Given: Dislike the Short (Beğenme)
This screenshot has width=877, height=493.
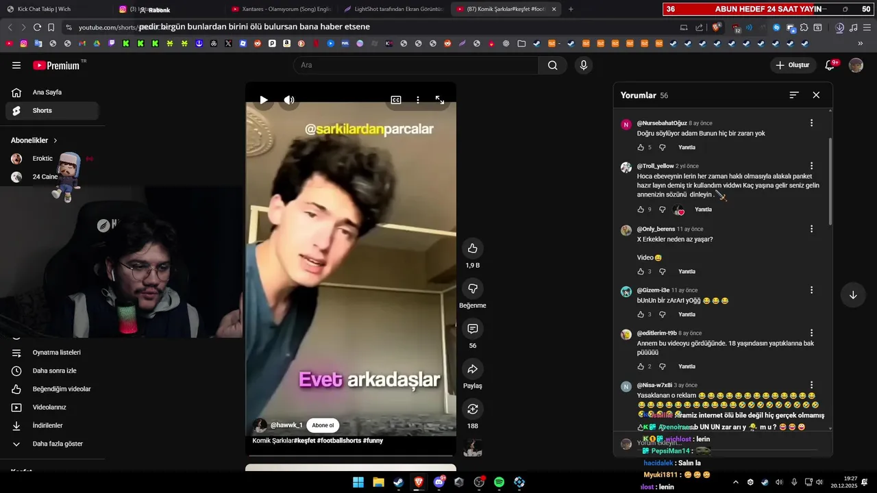Looking at the screenshot, I should pos(473,288).
